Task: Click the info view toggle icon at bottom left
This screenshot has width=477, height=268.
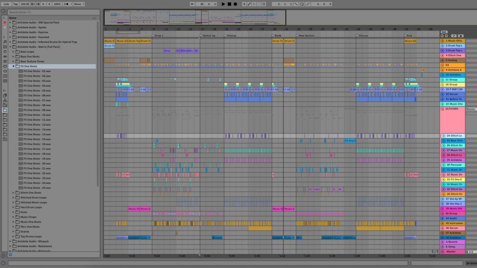Action: pos(4,263)
